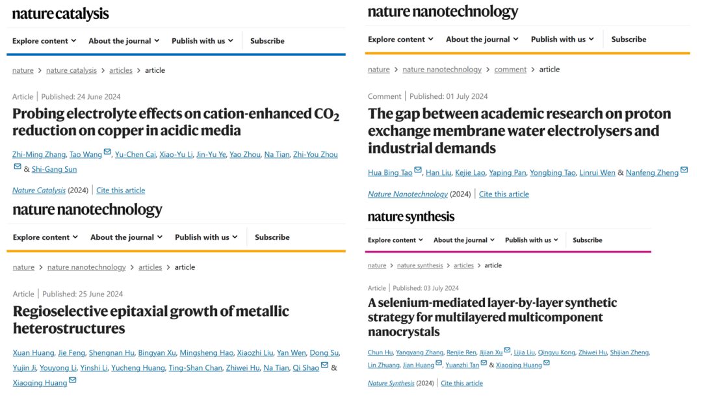Click the envelope icon after Yuanzhi Tan
The image size is (702, 396).
click(484, 363)
